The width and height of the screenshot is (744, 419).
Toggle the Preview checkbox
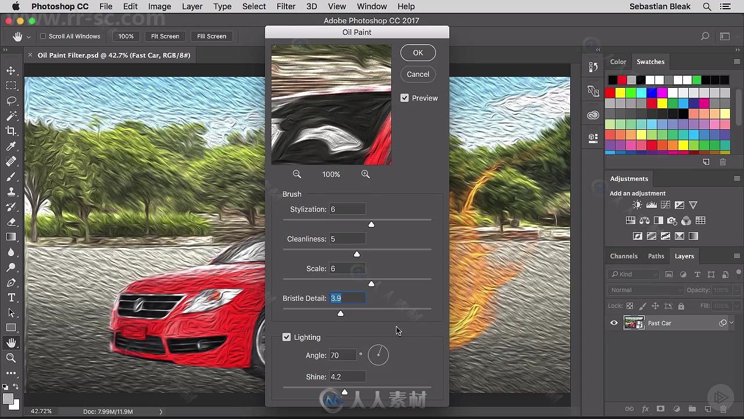[405, 98]
